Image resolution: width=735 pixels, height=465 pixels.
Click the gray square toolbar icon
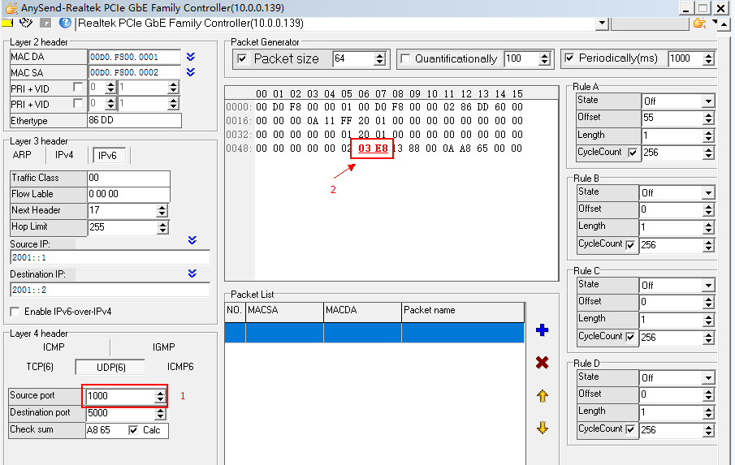click(45, 23)
